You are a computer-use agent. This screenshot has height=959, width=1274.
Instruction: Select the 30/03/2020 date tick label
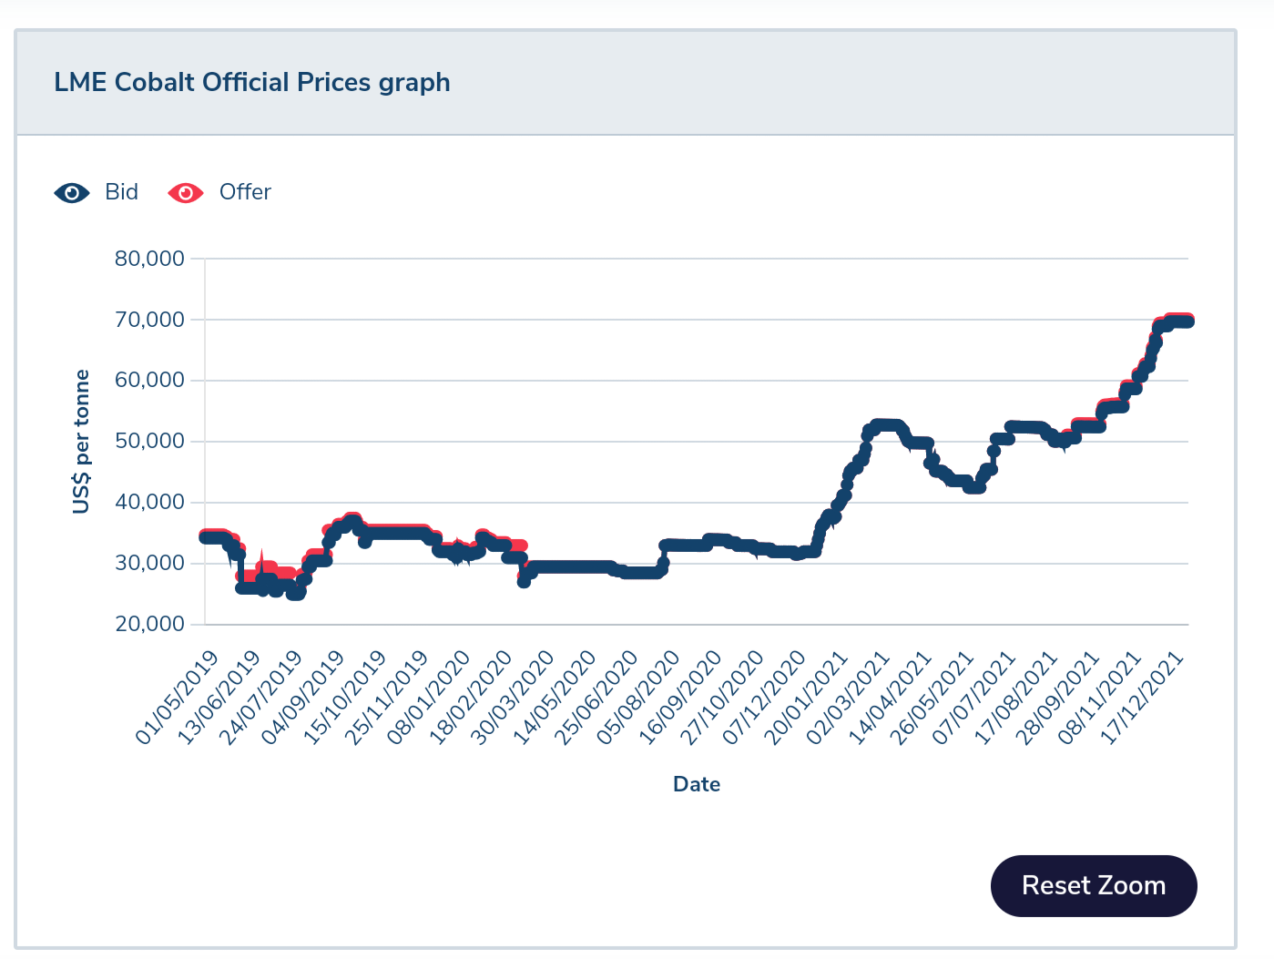click(513, 698)
